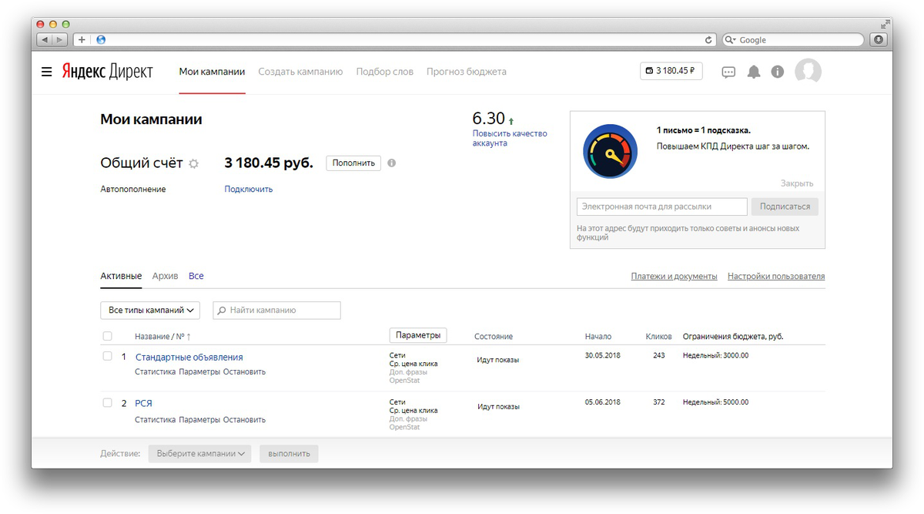Click the 3 180.45 ₽ balance button in the header
Screen dimensions: 924x514
[x=671, y=71]
